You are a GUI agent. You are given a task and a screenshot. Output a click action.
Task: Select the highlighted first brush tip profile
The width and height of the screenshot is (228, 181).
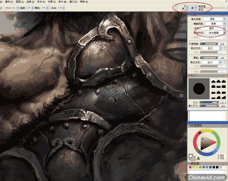coord(213,81)
